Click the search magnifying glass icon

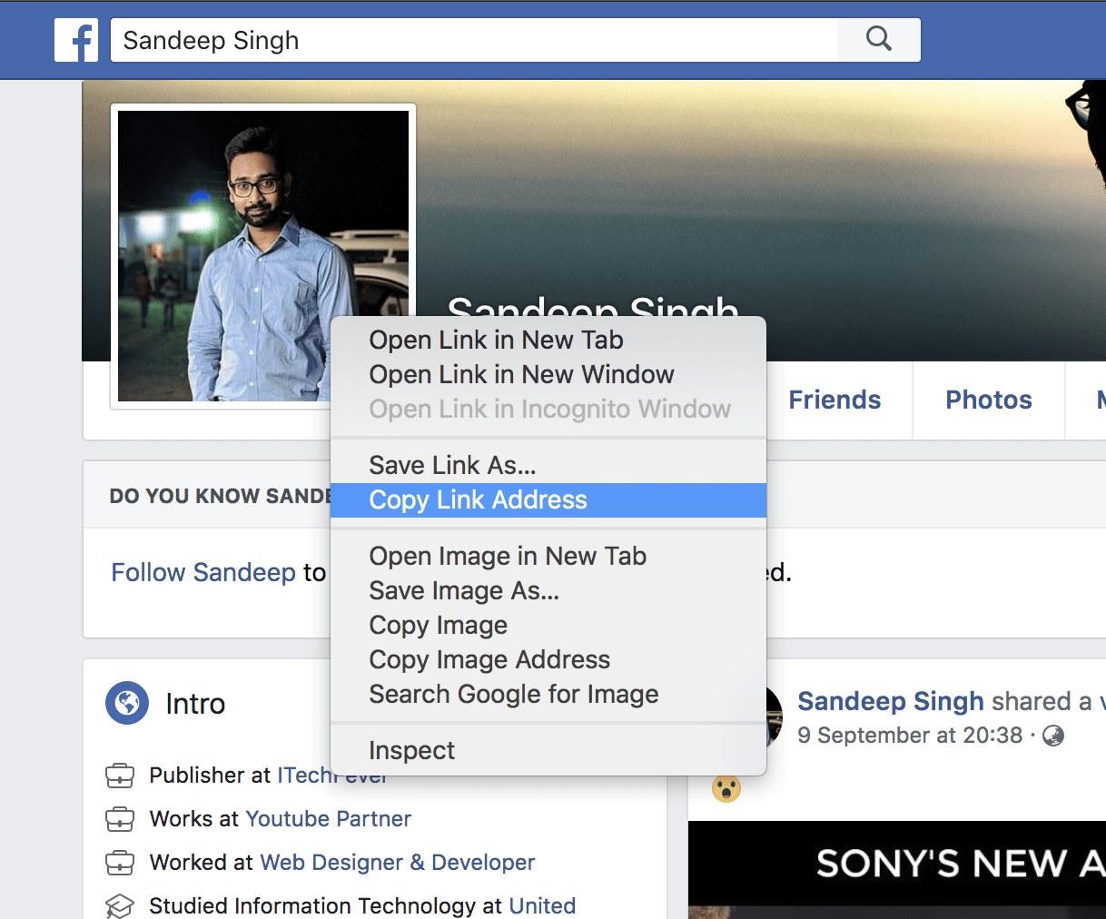tap(876, 39)
